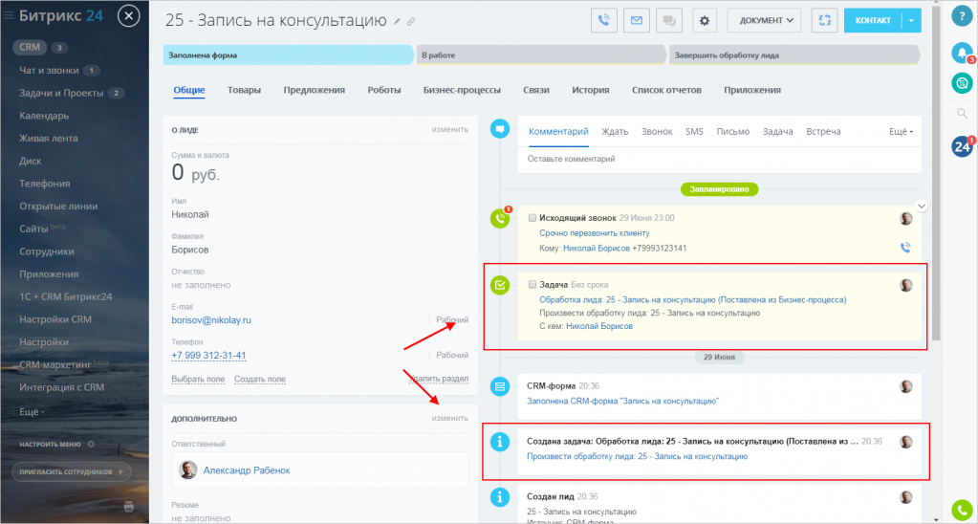Click the fullscreen expand icon near Контакт
Viewport: 978px width, 524px height.
point(824,20)
